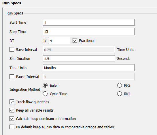The height and width of the screenshot is (135, 157).
Task: Uncheck the Fractional DT checkbox
Action: click(x=75, y=40)
